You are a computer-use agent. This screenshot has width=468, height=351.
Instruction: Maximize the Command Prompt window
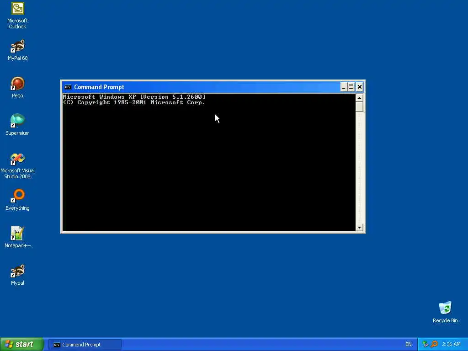click(x=351, y=87)
